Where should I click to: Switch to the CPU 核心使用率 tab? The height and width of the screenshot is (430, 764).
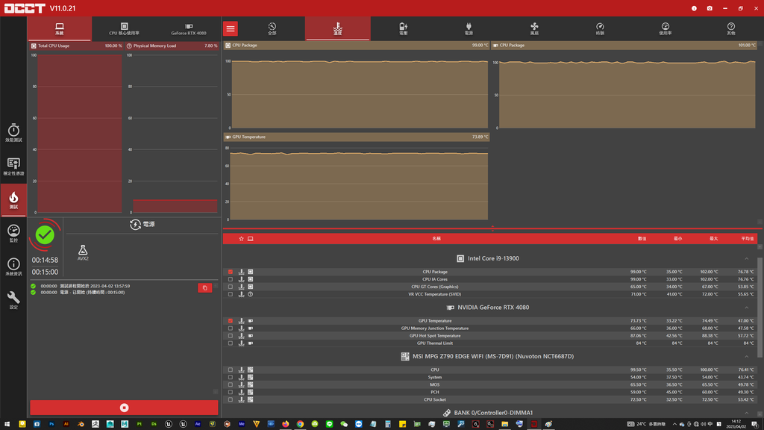click(x=124, y=29)
